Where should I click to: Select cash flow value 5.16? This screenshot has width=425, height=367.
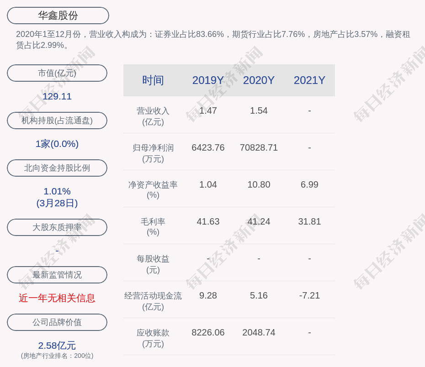(x=259, y=295)
